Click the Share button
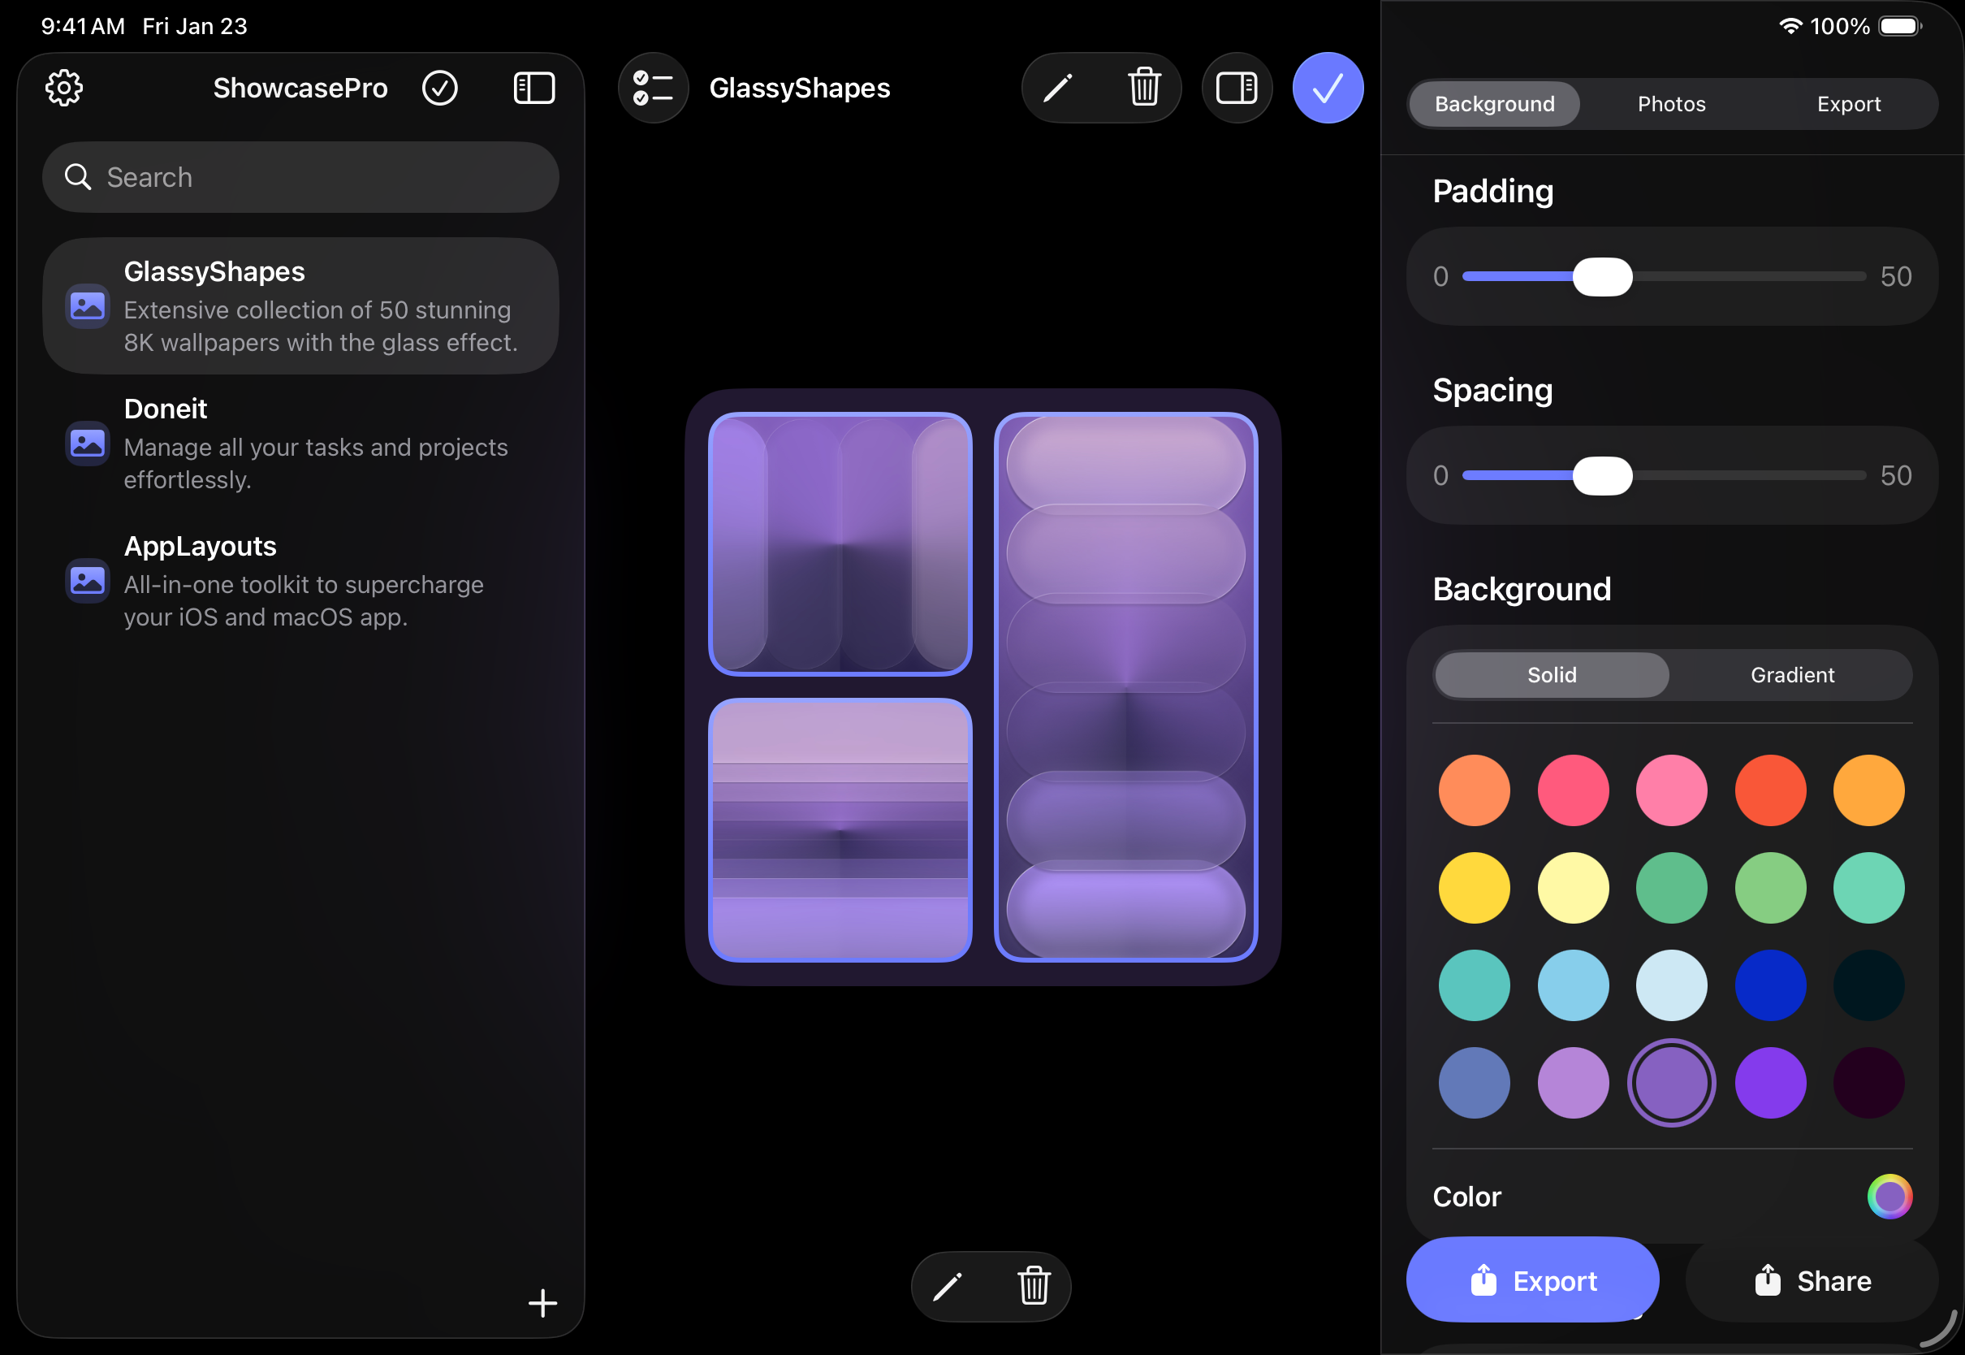 pos(1812,1279)
